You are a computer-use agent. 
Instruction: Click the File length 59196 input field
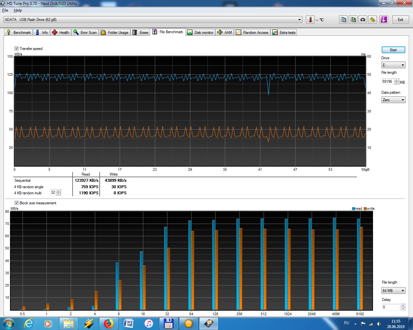click(x=388, y=82)
